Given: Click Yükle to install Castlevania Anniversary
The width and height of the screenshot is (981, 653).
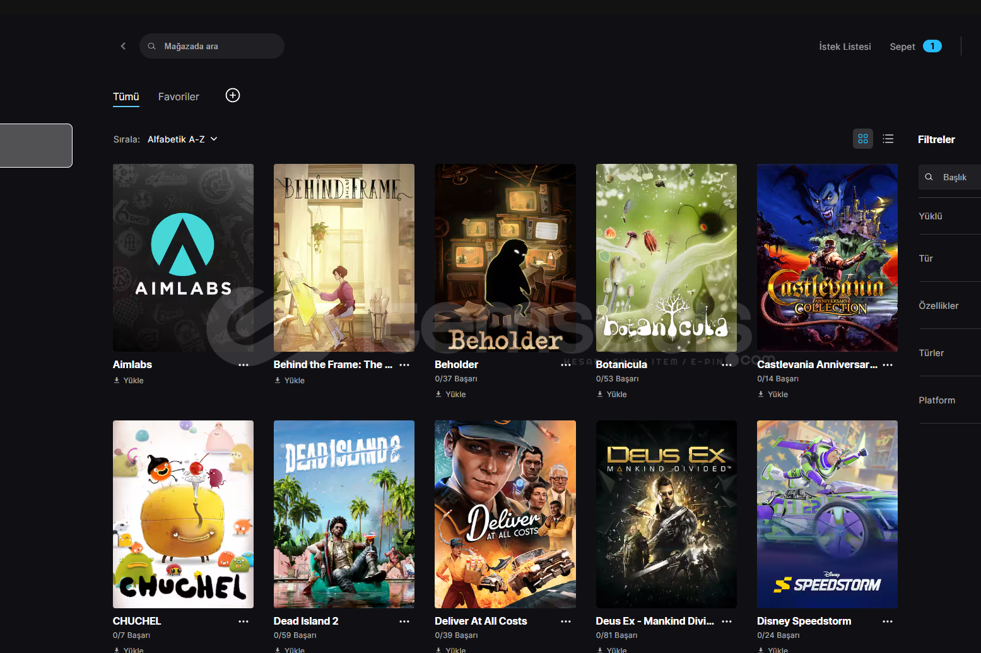Looking at the screenshot, I should coord(773,395).
